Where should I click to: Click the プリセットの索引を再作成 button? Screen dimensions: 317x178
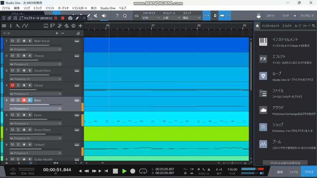pos(285,163)
